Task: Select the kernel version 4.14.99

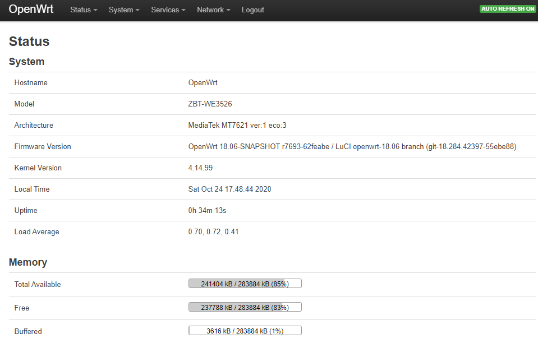Action: click(x=200, y=168)
